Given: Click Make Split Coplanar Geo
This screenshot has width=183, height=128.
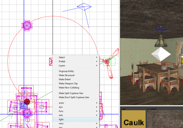Looking at the screenshot, I should point(76,93).
